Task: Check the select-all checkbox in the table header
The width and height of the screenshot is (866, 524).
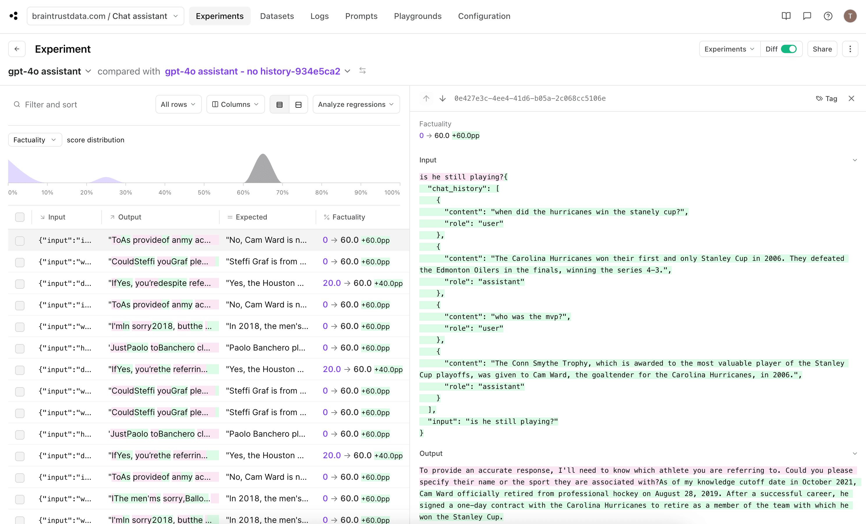Action: (20, 217)
